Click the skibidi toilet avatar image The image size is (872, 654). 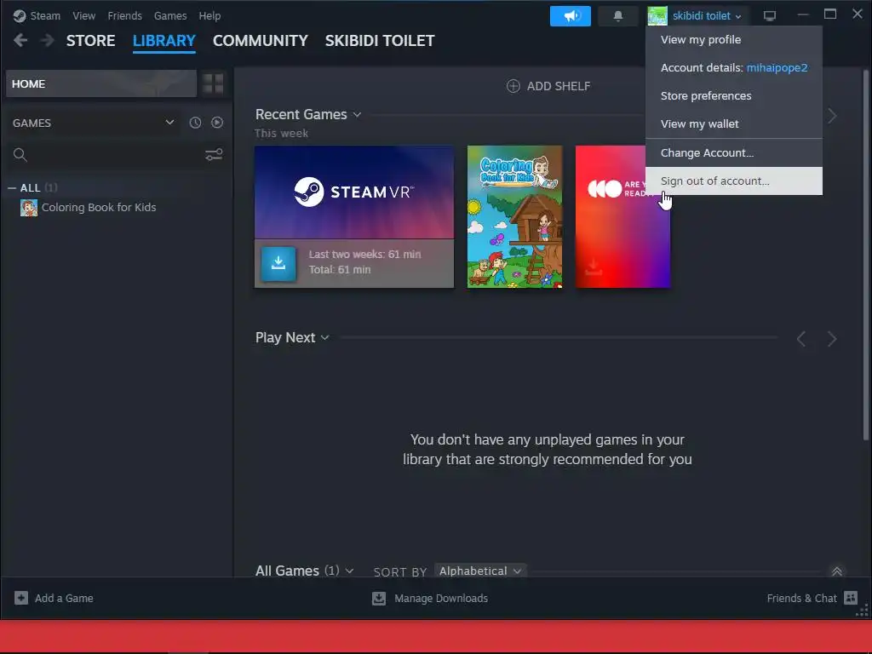tap(657, 15)
